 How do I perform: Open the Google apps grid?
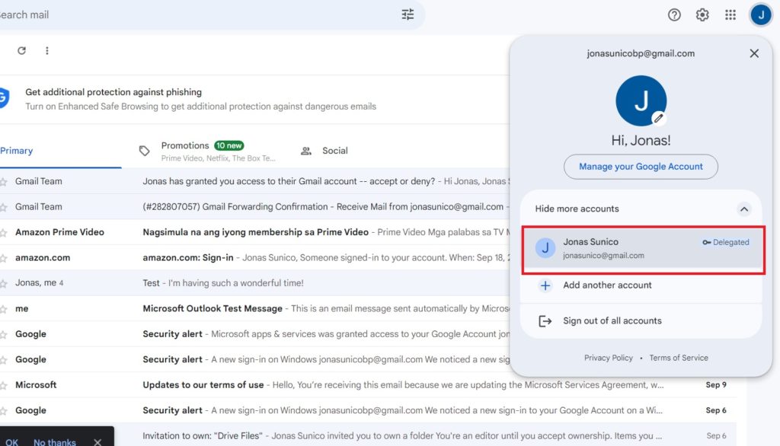[730, 15]
